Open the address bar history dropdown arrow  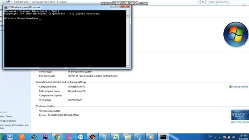pos(199,2)
